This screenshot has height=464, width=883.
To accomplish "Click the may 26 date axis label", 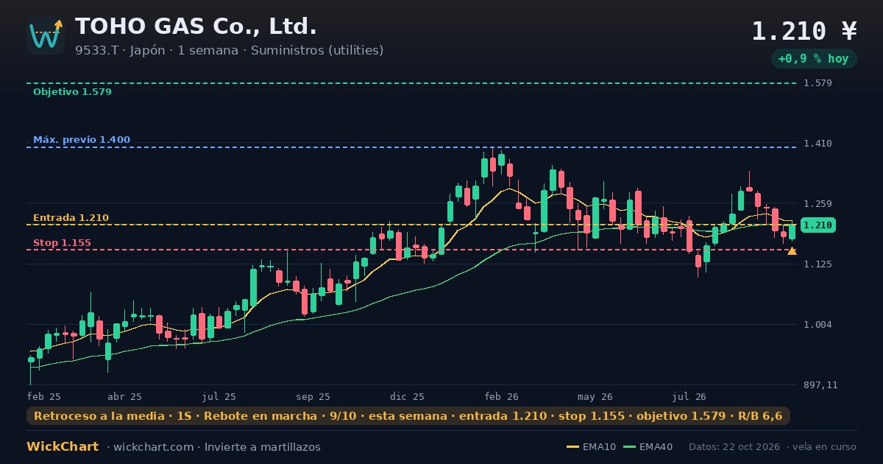I will [x=595, y=396].
